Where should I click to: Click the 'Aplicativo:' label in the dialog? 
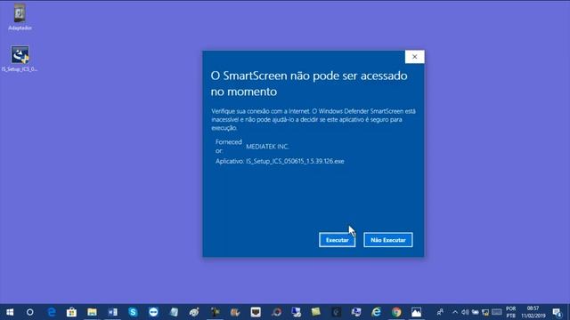pos(230,161)
